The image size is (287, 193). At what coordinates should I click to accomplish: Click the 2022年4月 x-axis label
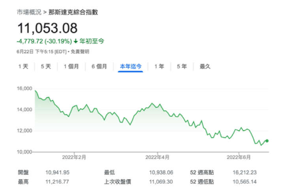157,157
